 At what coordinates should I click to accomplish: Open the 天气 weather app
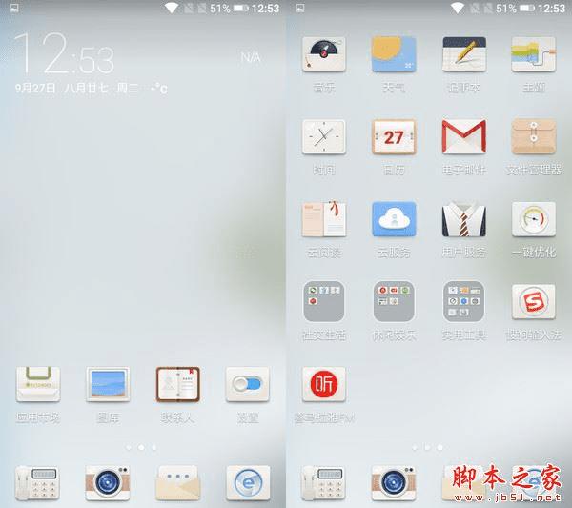point(394,54)
